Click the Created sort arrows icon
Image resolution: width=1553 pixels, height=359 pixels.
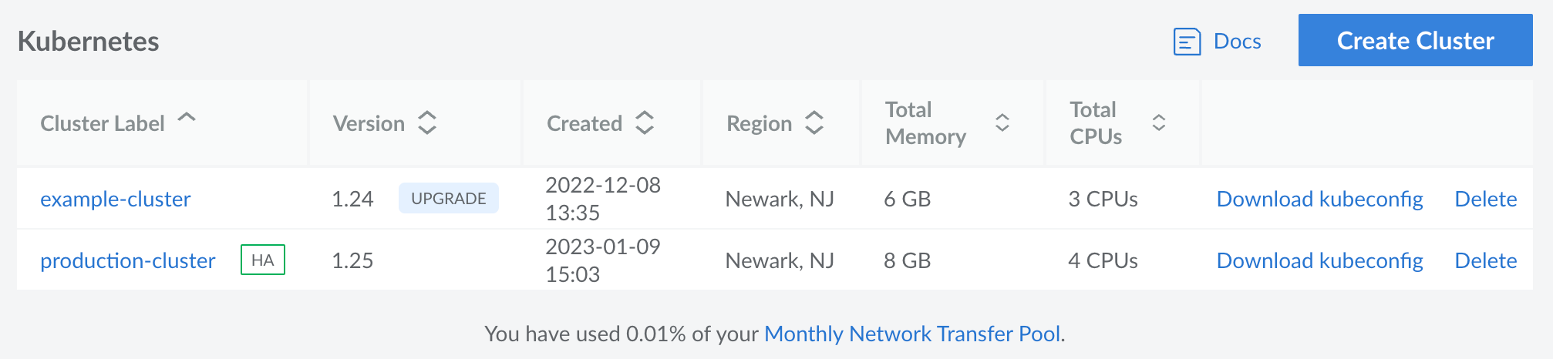click(645, 123)
